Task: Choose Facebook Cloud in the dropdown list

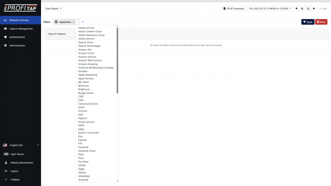Action: click(x=87, y=151)
